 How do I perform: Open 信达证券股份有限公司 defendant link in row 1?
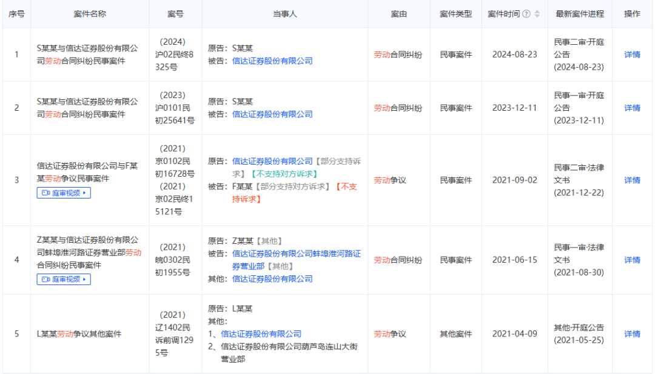272,61
